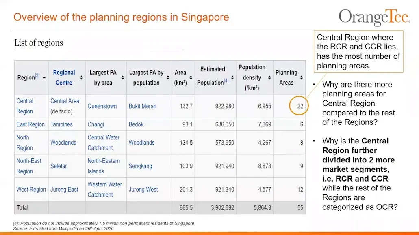Image resolution: width=419 pixels, height=235 pixels.
Task: Click the circled 22 planning areas value
Action: 300,106
